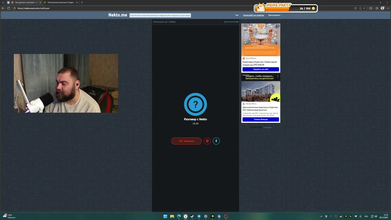Open network and volume tray icons

click(374, 216)
